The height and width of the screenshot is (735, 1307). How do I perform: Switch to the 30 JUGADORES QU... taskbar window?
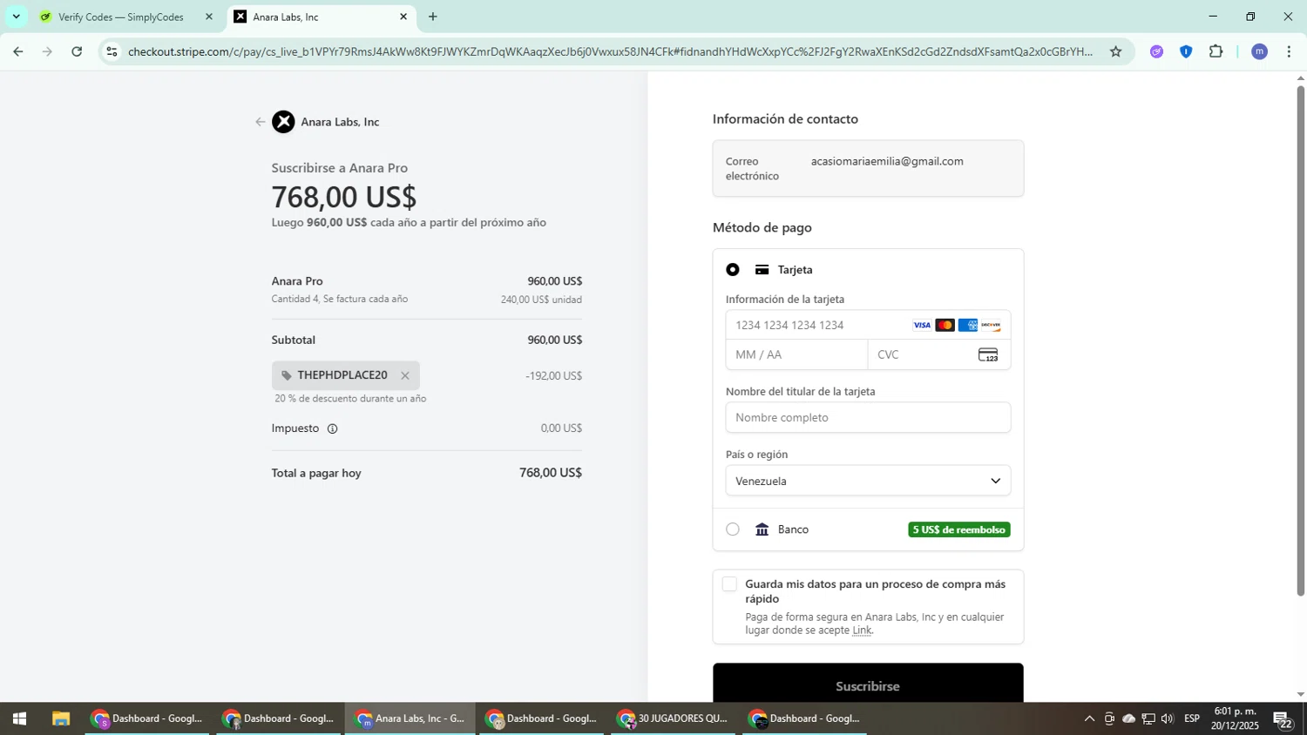click(673, 718)
